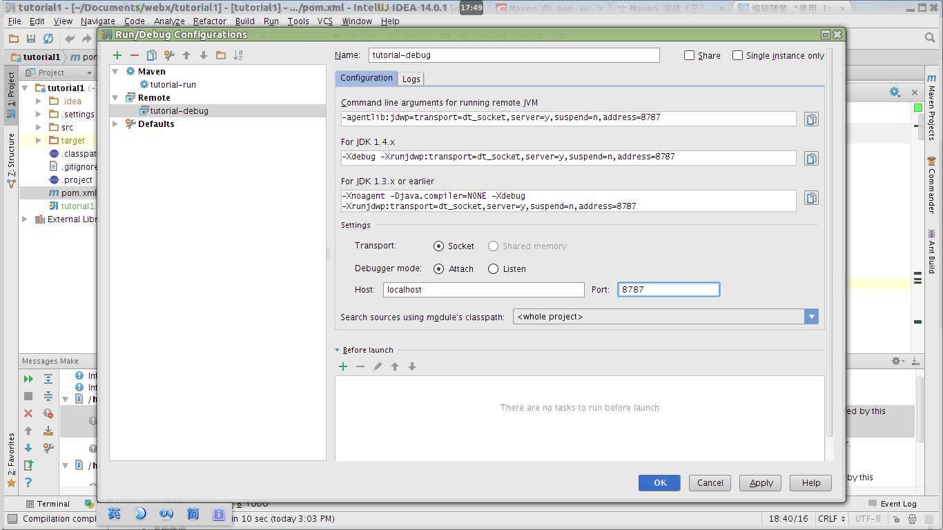The width and height of the screenshot is (943, 530).
Task: Create new folder in configurations toolbar
Action: click(x=221, y=55)
